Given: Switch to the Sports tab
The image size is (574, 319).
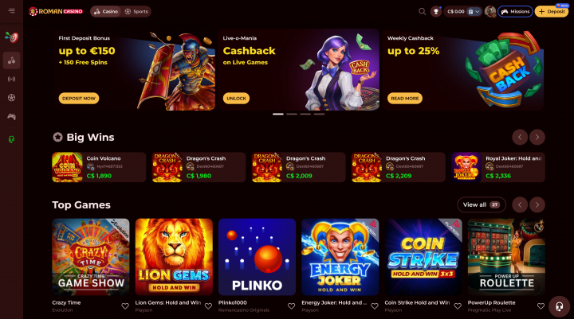Looking at the screenshot, I should pos(136,12).
